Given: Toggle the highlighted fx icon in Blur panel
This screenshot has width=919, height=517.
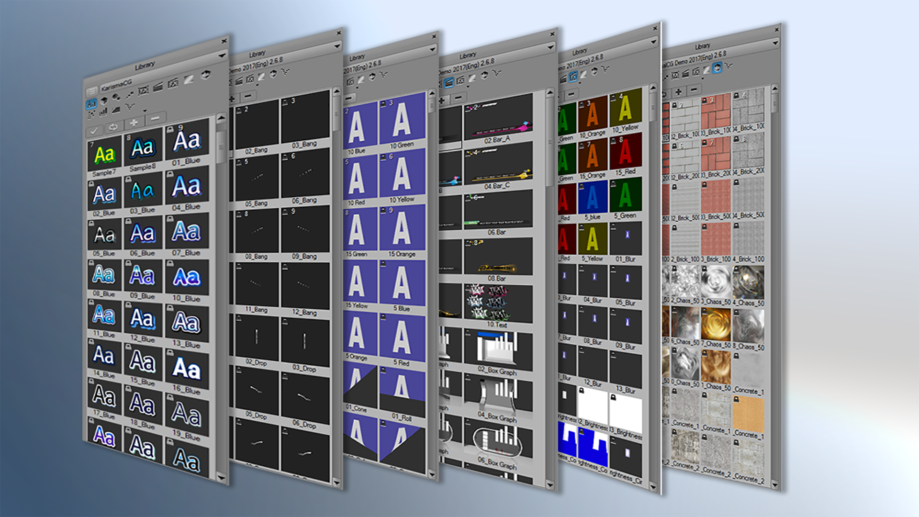Looking at the screenshot, I should 573,77.
